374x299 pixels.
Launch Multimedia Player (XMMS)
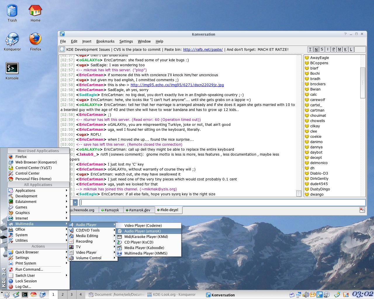coord(148,253)
